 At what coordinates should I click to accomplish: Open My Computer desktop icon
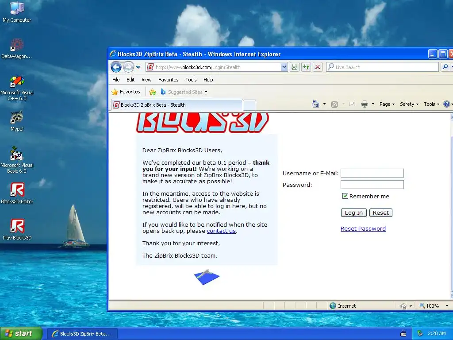[17, 12]
